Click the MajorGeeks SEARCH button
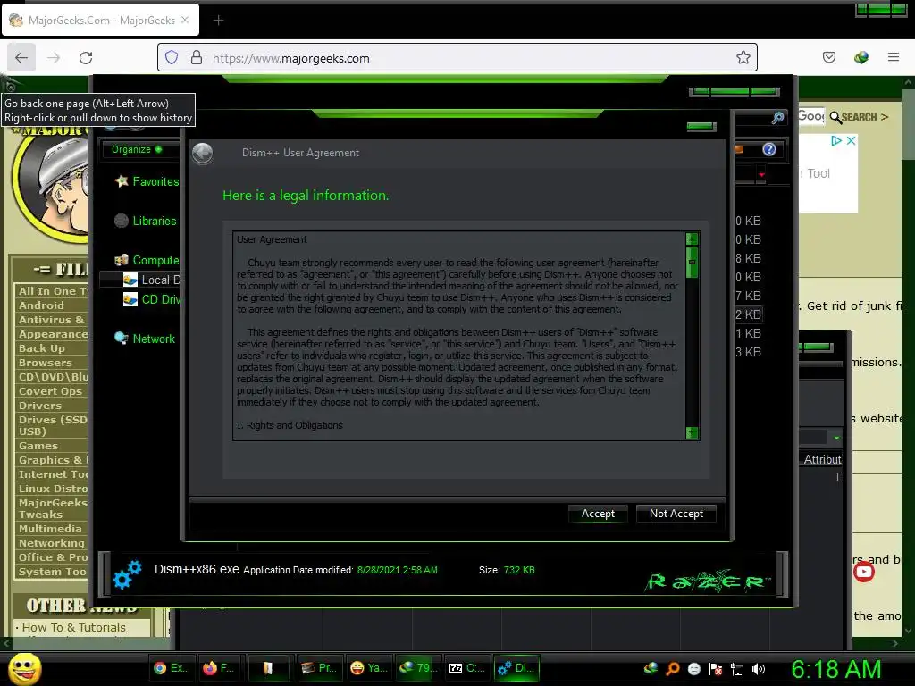Screen dimensions: 915x686 click(859, 117)
